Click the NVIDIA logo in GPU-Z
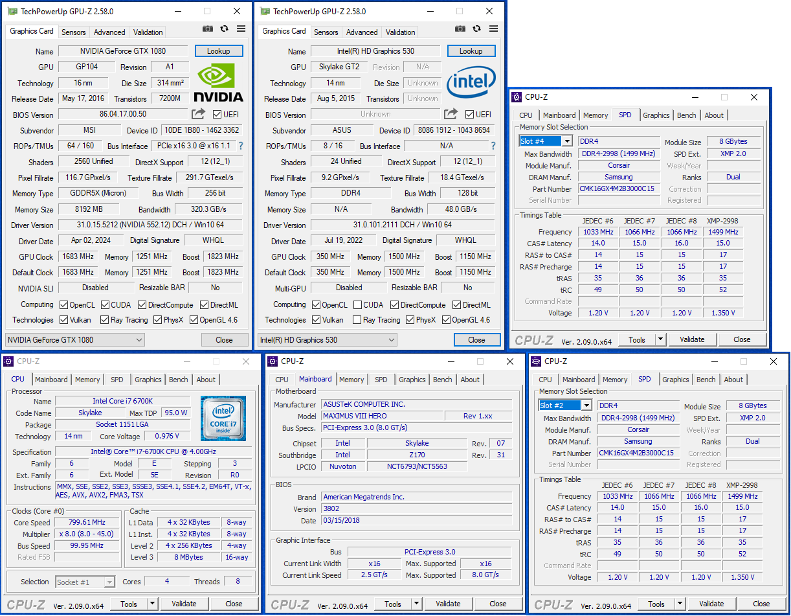 (219, 83)
